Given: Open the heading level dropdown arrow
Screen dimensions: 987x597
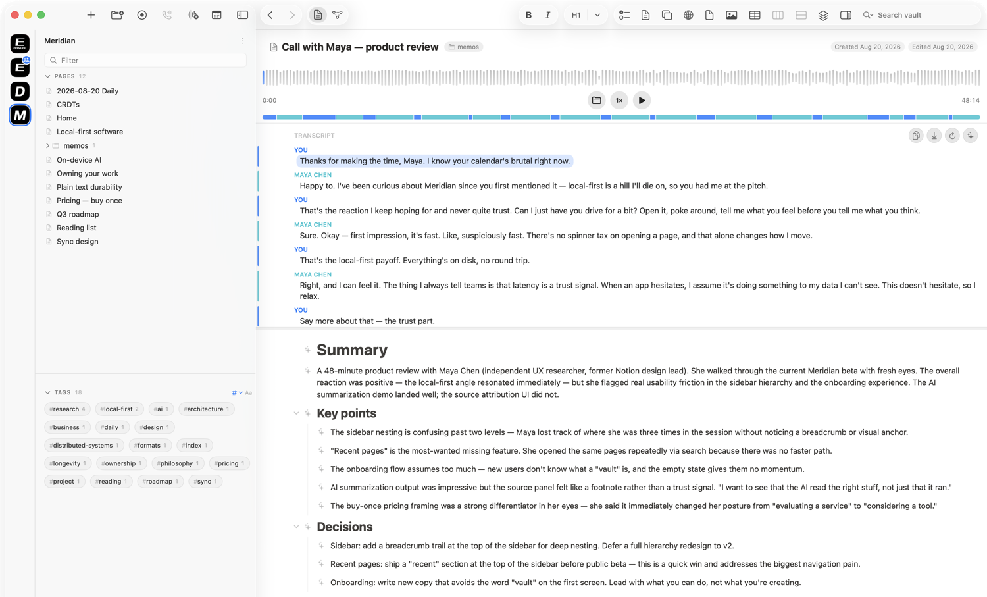Looking at the screenshot, I should tap(597, 15).
